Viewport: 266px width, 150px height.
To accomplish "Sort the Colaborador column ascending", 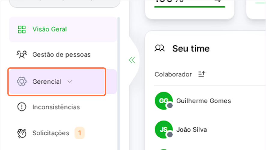I will click(x=202, y=74).
